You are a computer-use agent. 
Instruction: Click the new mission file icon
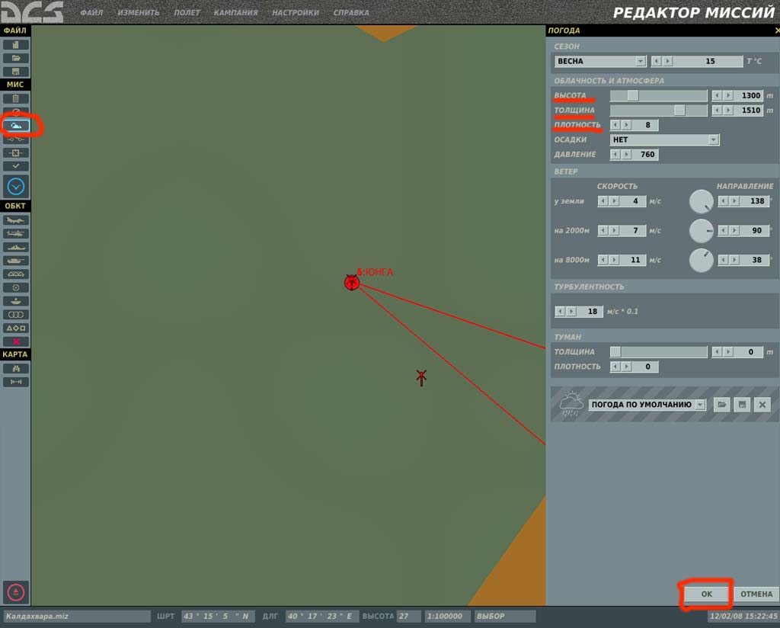(15, 45)
